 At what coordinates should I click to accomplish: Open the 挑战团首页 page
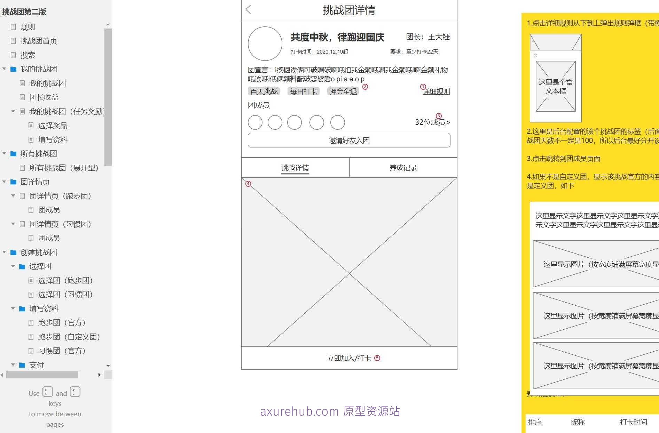coord(39,41)
